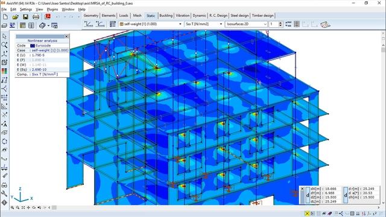Toggle the s² speed button in status bar
The width and height of the screenshot is (386, 217).
375,213
